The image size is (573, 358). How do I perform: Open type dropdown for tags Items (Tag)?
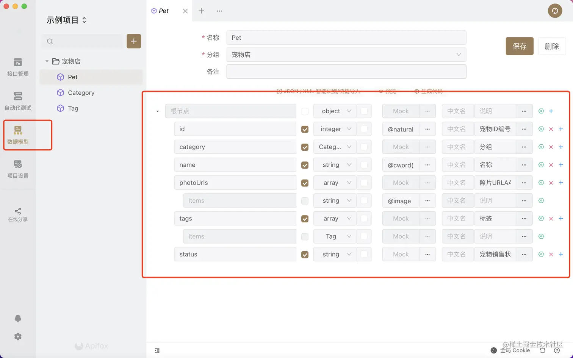335,236
